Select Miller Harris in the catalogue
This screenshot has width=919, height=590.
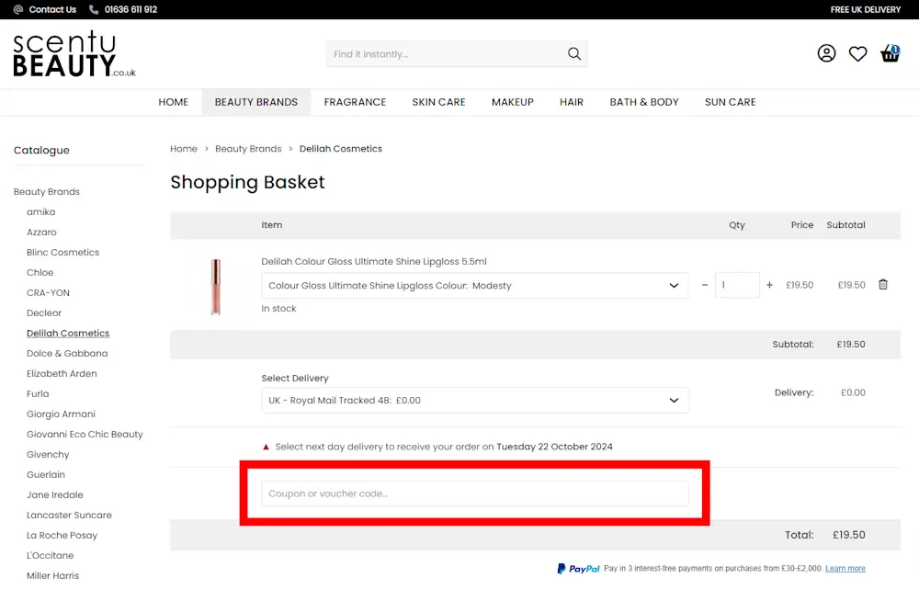[x=52, y=576]
